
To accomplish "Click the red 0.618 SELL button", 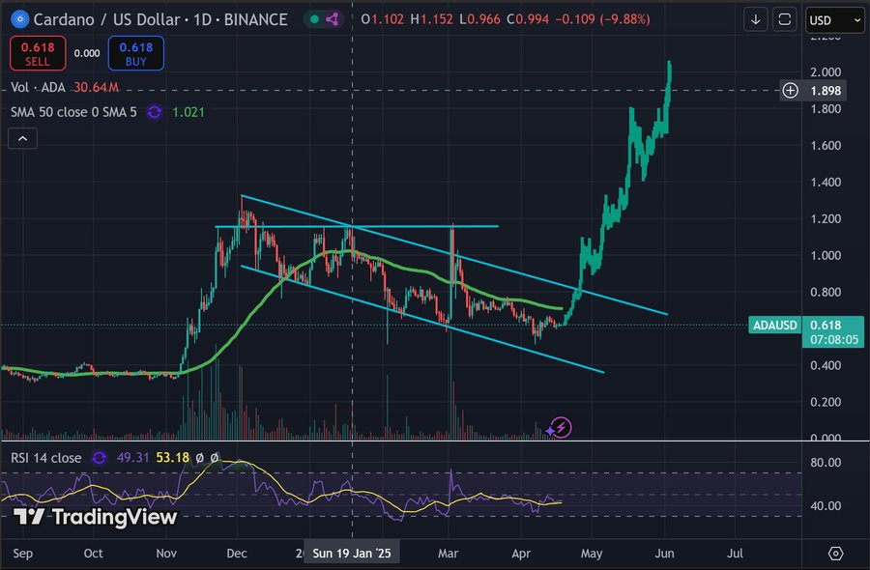I will [x=38, y=53].
